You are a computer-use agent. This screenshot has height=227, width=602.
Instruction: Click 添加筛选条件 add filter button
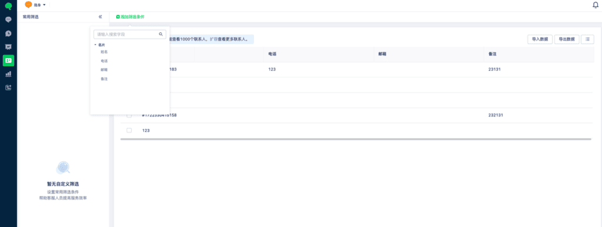pos(130,17)
